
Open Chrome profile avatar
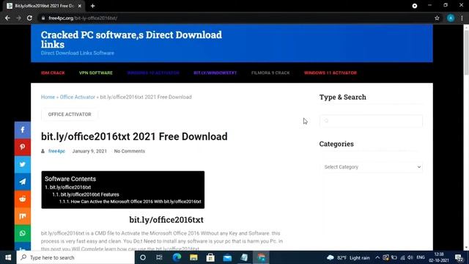point(451,18)
